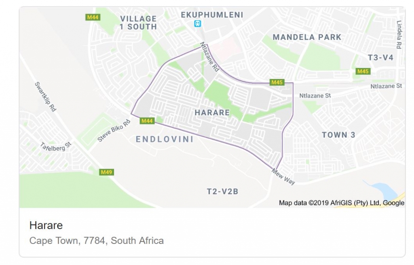Click the ENDLOVINI area label
This screenshot has width=414, height=265.
[x=165, y=139]
